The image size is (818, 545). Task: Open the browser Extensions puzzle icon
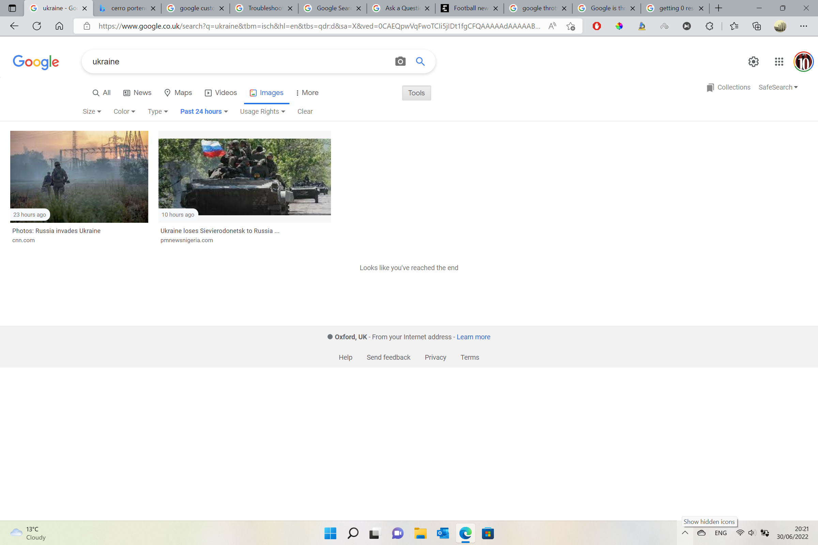(x=710, y=26)
